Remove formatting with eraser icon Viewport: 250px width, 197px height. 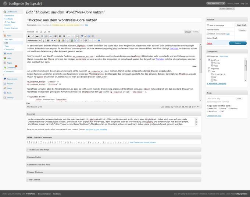point(67,41)
